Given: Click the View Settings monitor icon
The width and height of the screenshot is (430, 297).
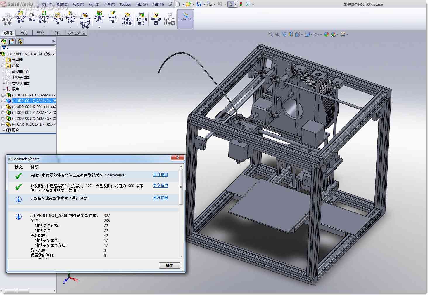Looking at the screenshot, I should (x=343, y=34).
